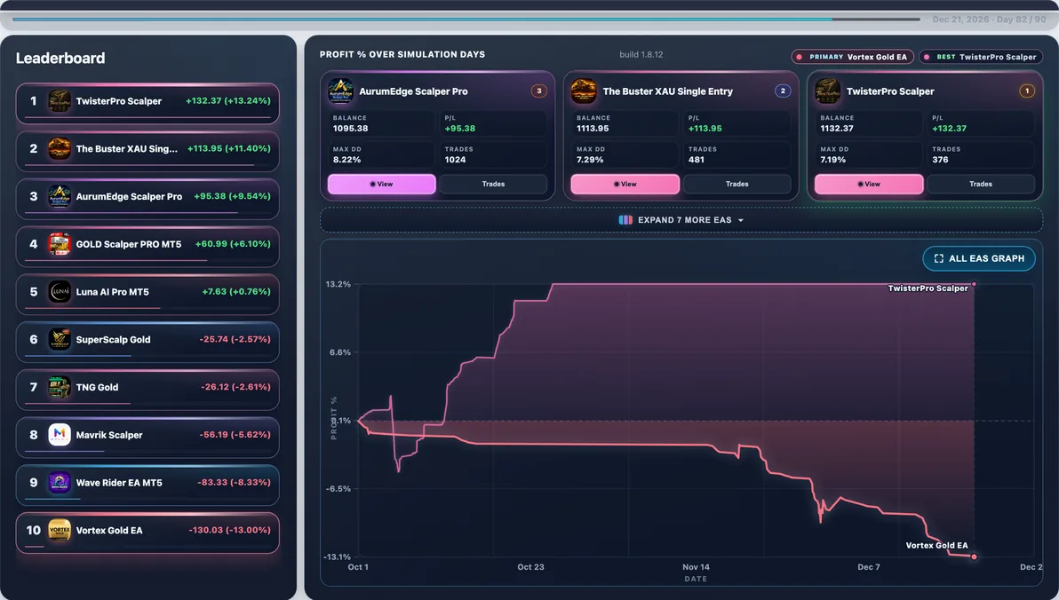Open the ALL EAS GRAPH view
Screen dimensions: 1059x600
click(x=979, y=258)
